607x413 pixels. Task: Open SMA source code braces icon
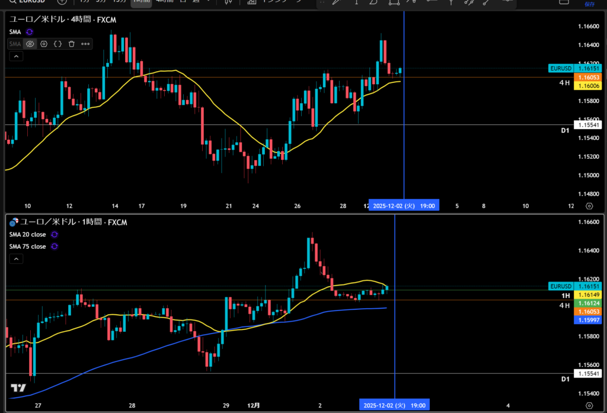point(57,44)
